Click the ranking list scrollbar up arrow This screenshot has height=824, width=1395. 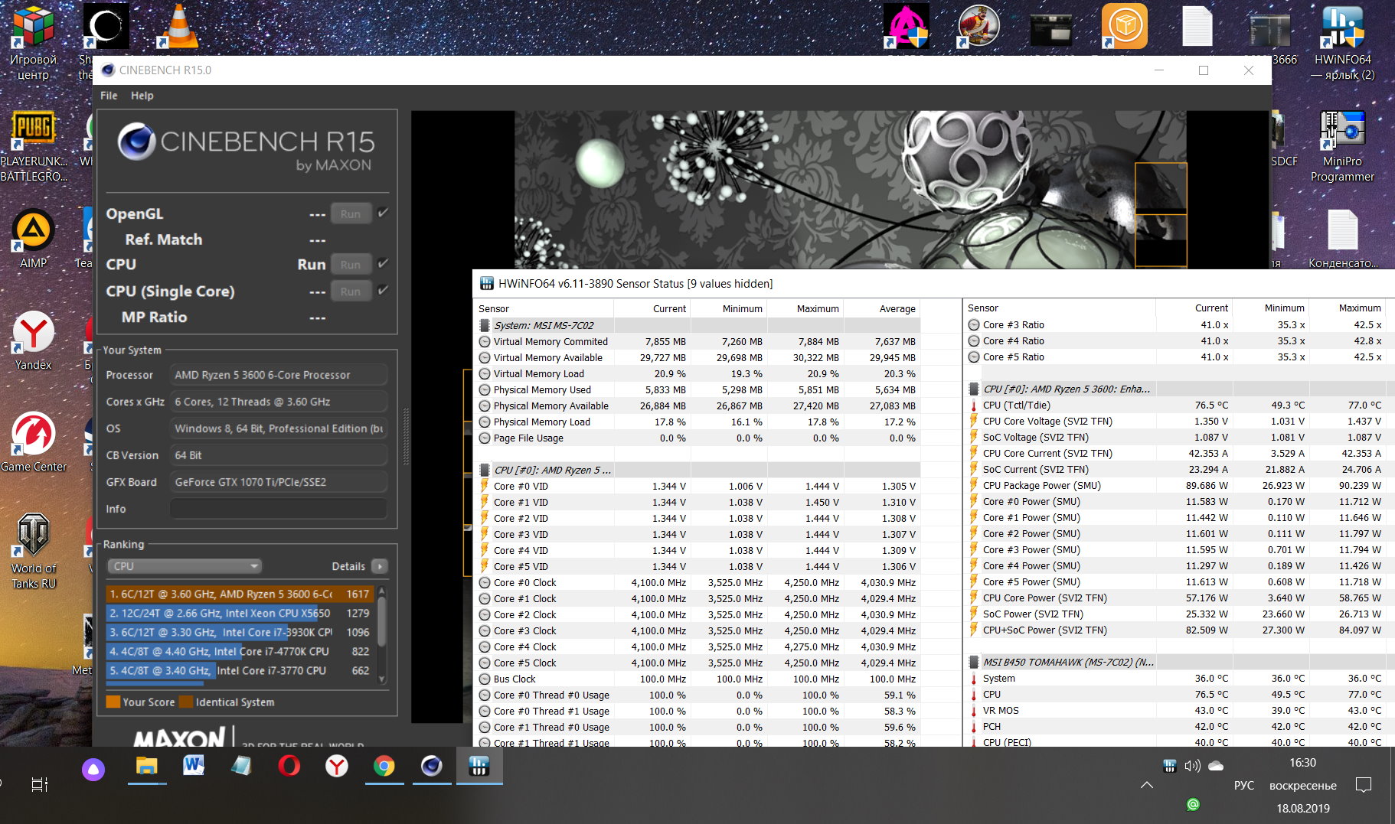tap(382, 591)
